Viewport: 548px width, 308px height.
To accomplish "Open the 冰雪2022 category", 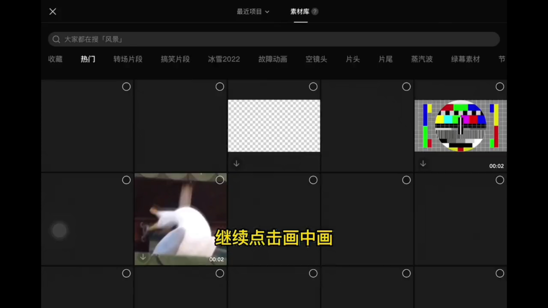I will click(x=224, y=59).
